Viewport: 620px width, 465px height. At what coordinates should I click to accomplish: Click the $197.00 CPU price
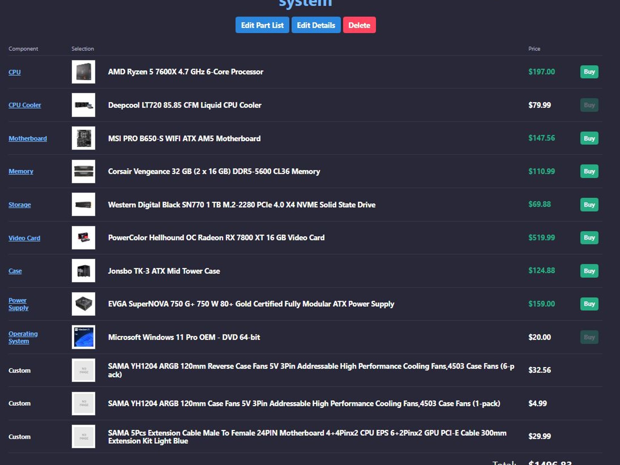point(542,72)
